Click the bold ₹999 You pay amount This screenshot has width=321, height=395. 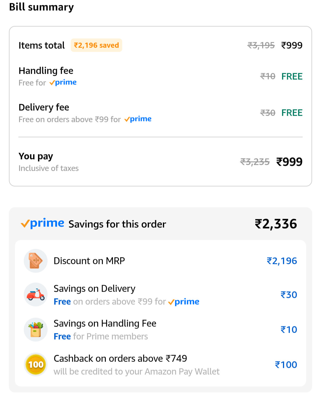(289, 162)
